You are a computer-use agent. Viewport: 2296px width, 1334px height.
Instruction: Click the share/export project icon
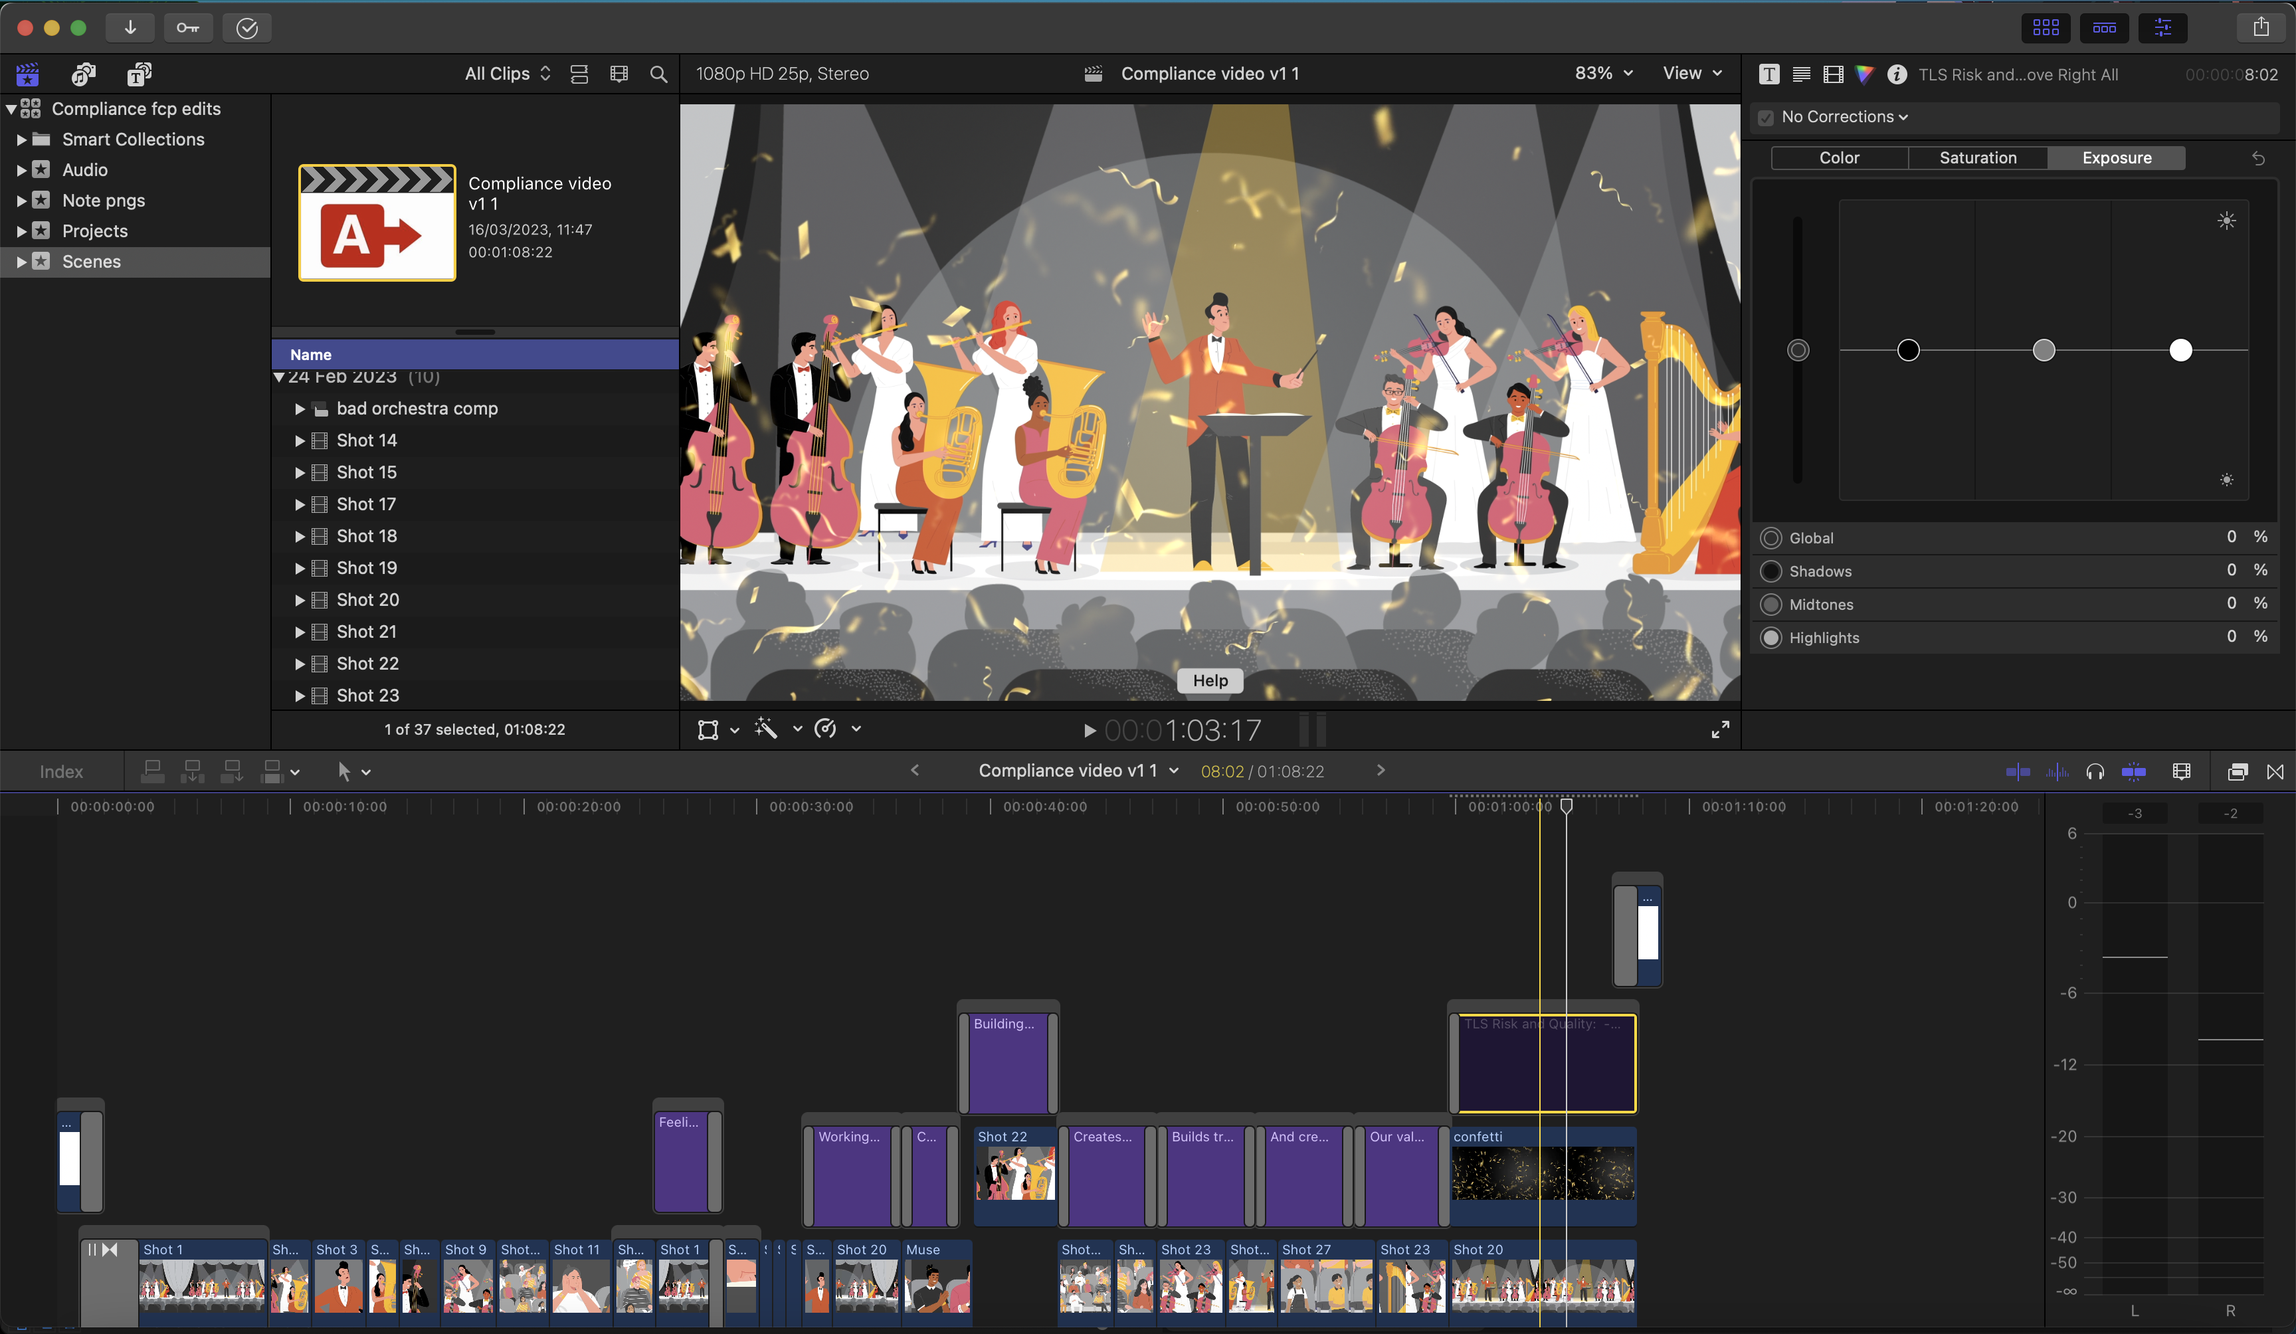[x=2261, y=27]
